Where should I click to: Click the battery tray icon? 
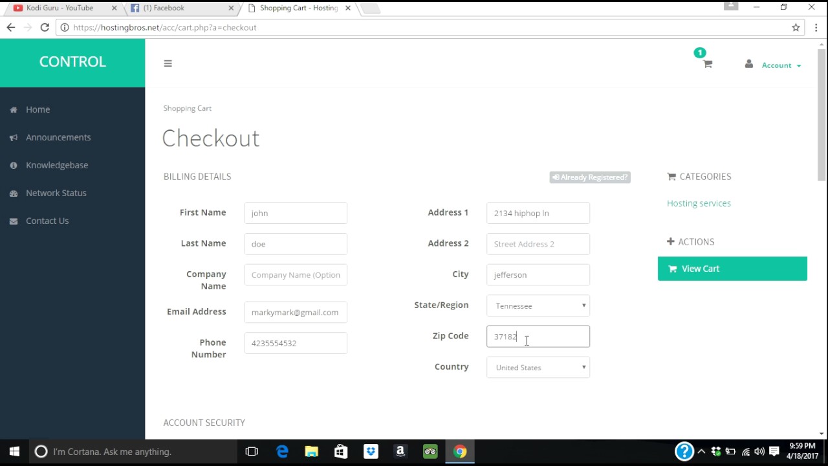pos(731,452)
